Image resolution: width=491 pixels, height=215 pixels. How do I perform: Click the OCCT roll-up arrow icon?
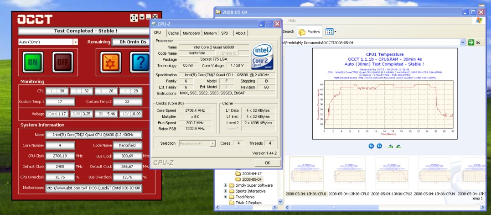coord(142,17)
